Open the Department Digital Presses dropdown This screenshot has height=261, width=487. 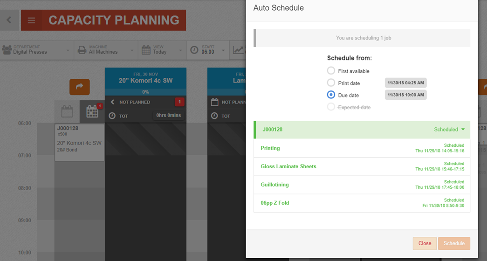37,50
